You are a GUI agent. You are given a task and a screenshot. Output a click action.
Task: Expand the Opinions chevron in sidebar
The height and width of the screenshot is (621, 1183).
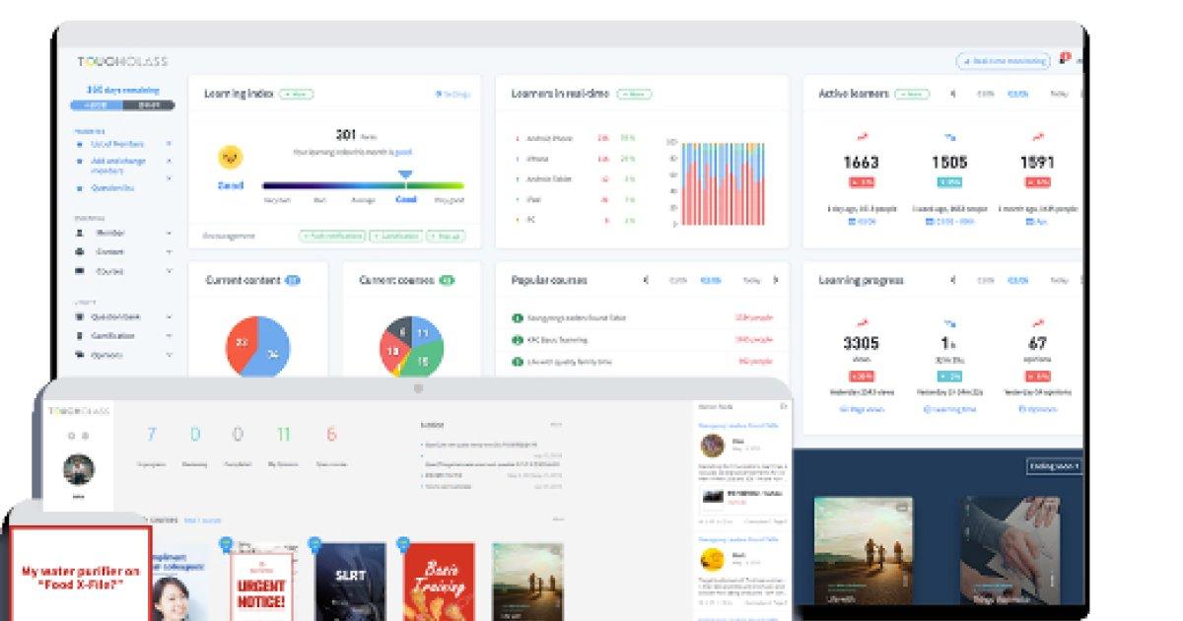tap(169, 355)
